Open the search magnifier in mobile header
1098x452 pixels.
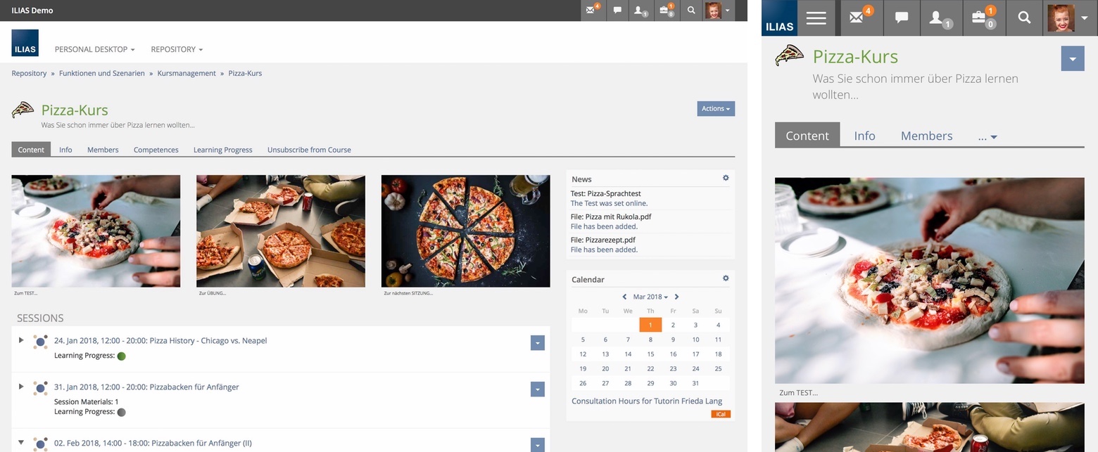pos(1023,18)
